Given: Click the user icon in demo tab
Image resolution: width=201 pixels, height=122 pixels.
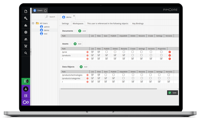Looking at the screenshot, I should click(64, 17).
